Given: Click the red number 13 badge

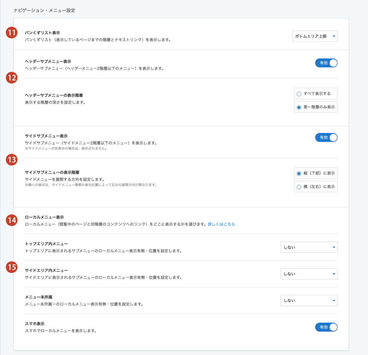Looking at the screenshot, I should coord(12,160).
